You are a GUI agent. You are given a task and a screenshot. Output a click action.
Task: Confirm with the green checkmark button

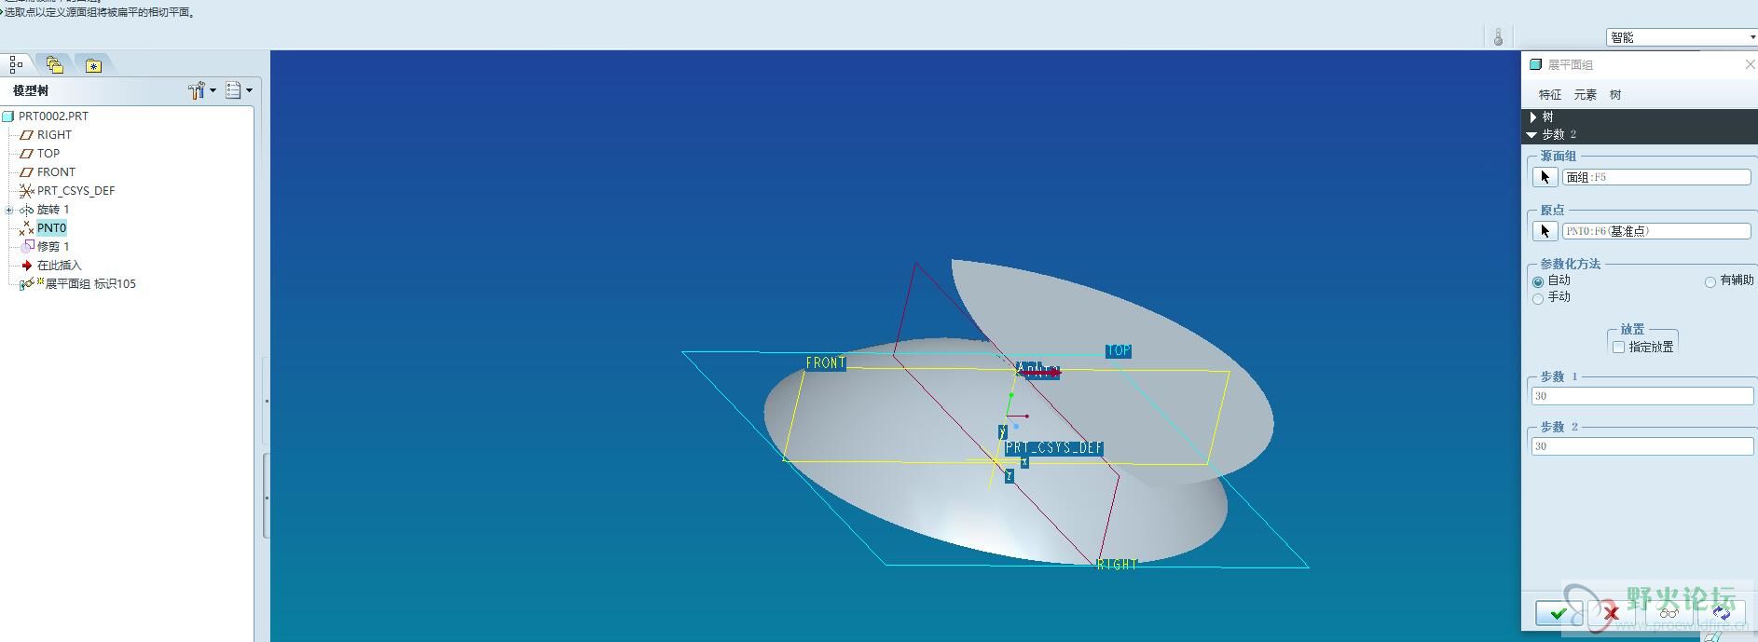click(1559, 613)
